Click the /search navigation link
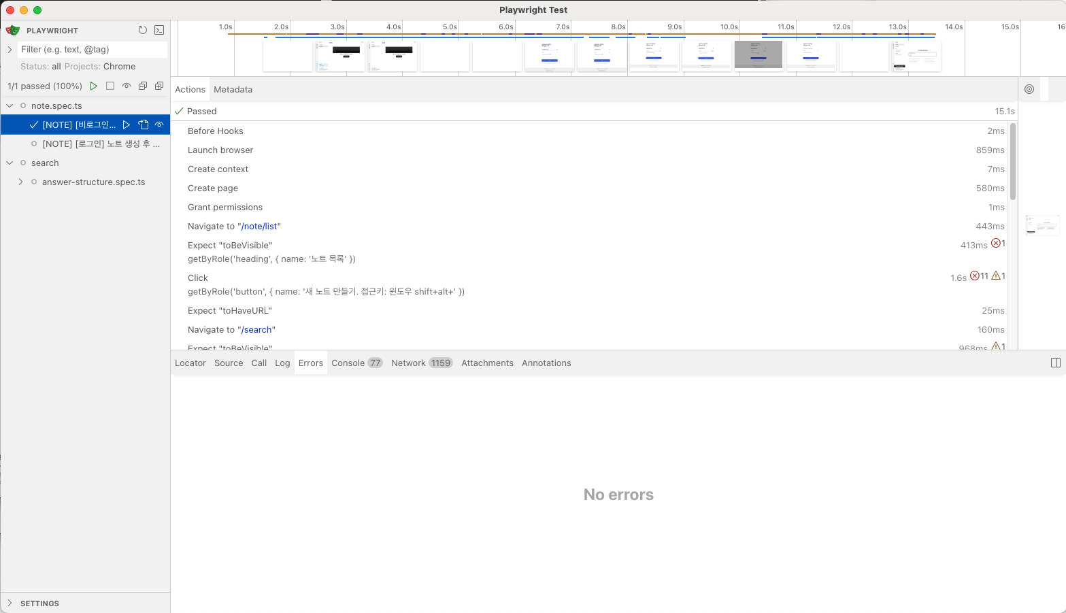This screenshot has height=613, width=1066. point(256,329)
